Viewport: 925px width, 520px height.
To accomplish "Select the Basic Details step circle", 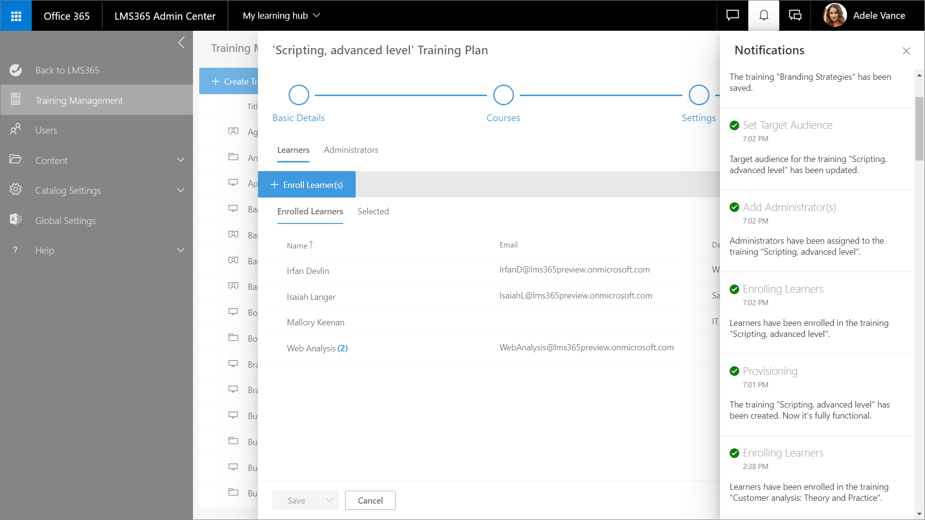I will tap(298, 95).
